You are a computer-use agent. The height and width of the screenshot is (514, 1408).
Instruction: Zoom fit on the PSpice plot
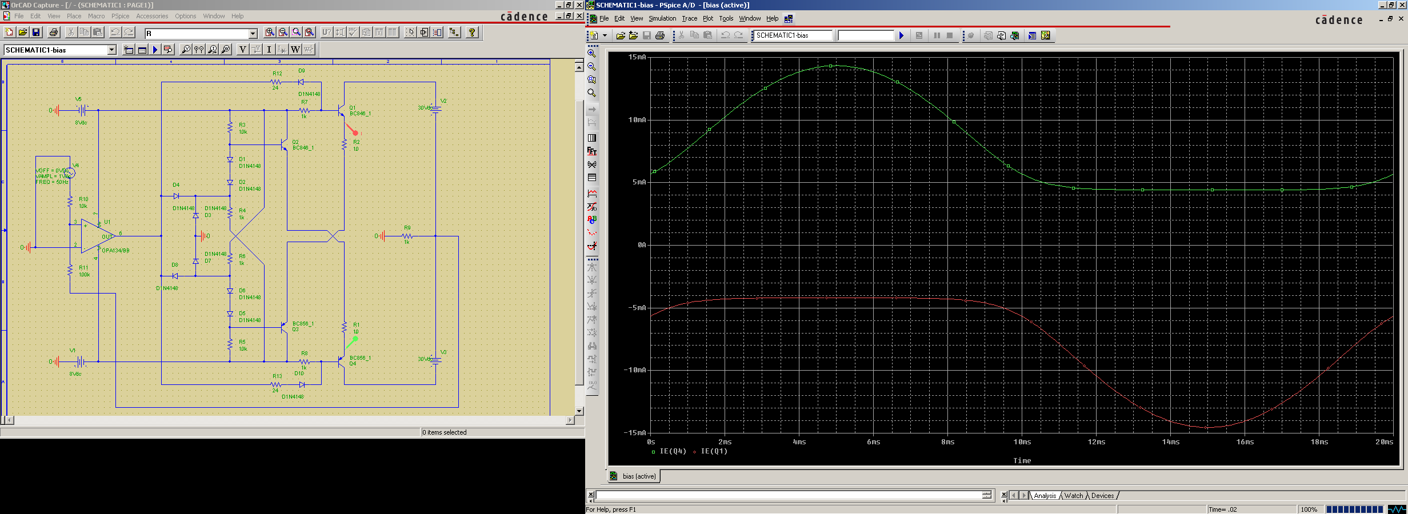coord(592,93)
